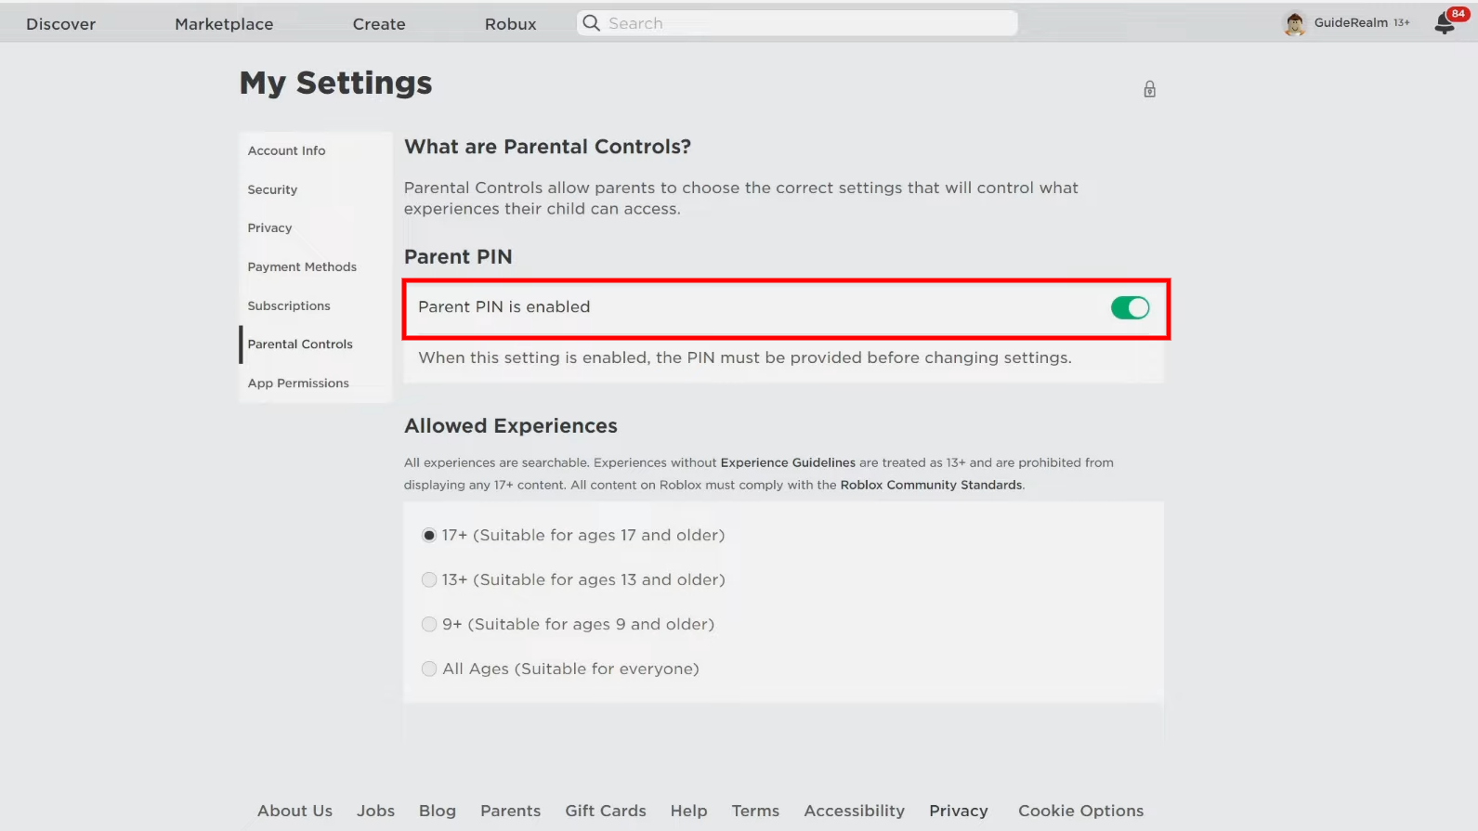Click the search magnifier icon
Screen dimensions: 1478x831
[x=592, y=23]
